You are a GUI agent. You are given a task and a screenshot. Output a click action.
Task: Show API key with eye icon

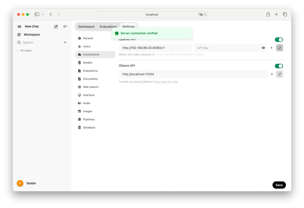(263, 48)
